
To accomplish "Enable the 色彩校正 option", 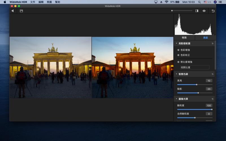I will tap(179, 55).
